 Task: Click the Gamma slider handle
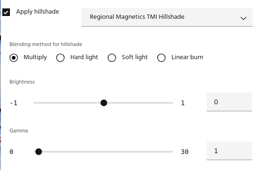pos(39,152)
